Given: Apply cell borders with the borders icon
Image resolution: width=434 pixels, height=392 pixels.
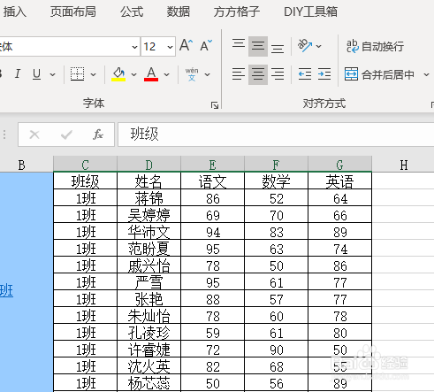Looking at the screenshot, I should 77,73.
